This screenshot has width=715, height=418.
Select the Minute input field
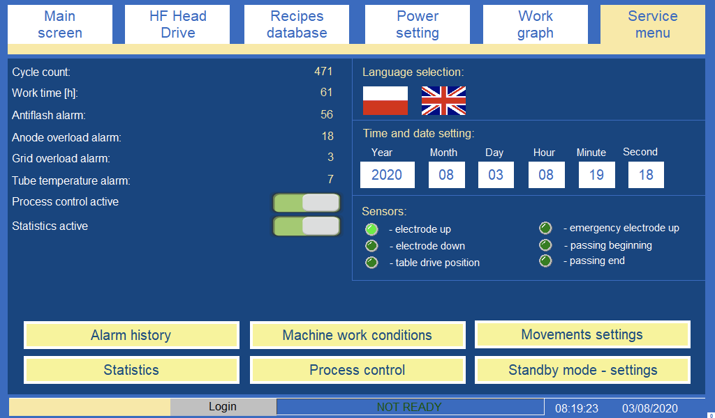[x=596, y=175]
